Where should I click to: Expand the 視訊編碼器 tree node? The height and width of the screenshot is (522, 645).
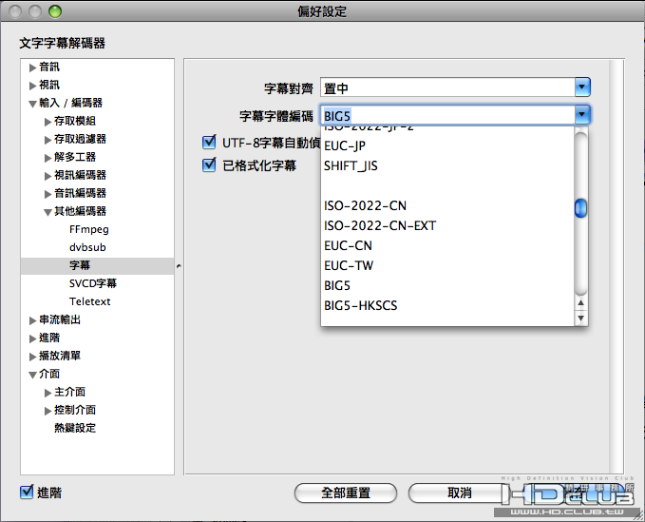(48, 176)
